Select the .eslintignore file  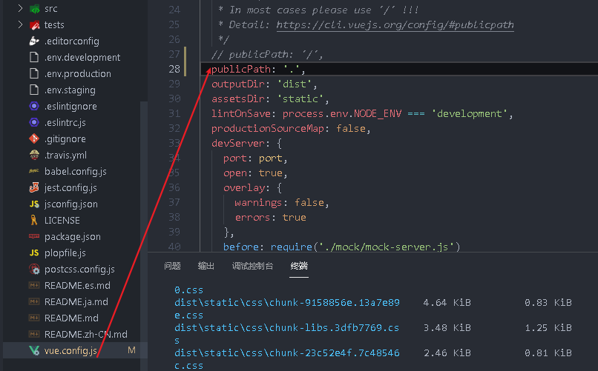point(70,106)
